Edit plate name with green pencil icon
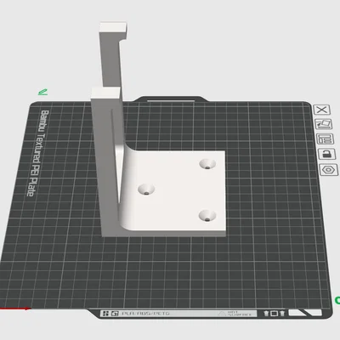The image size is (340, 340). pyautogui.click(x=42, y=92)
